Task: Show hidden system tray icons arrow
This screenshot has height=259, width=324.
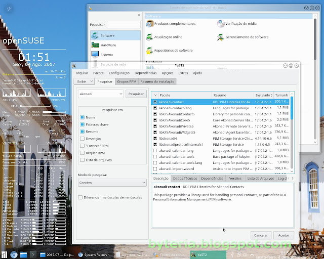Action: click(252, 254)
